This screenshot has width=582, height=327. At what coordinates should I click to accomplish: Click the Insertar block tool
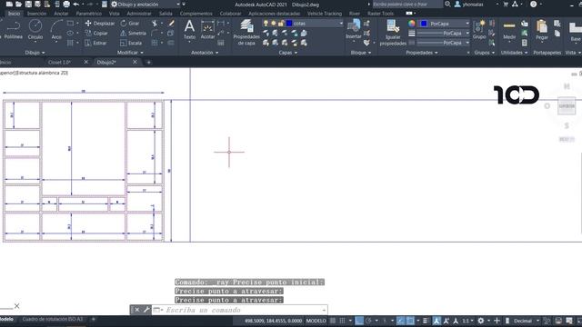pyautogui.click(x=354, y=30)
